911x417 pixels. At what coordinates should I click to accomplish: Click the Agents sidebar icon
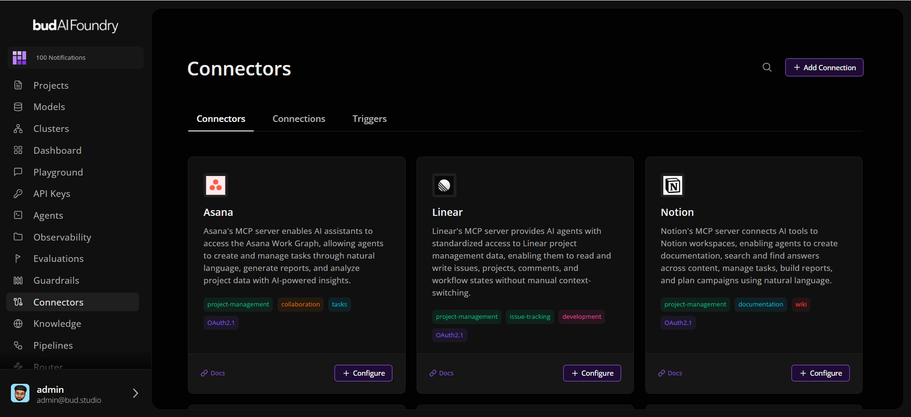coord(18,215)
